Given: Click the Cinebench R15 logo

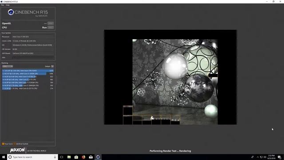Looking at the screenshot, I should click(28, 13).
